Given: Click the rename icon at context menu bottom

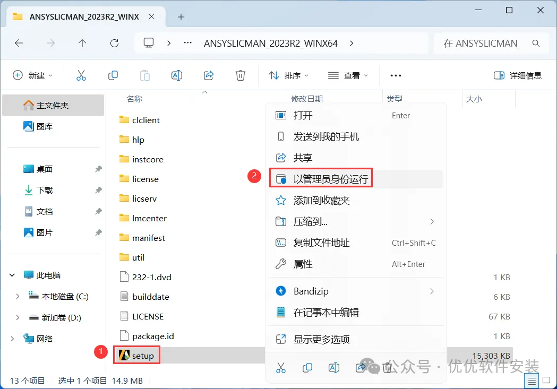Looking at the screenshot, I should tap(334, 368).
